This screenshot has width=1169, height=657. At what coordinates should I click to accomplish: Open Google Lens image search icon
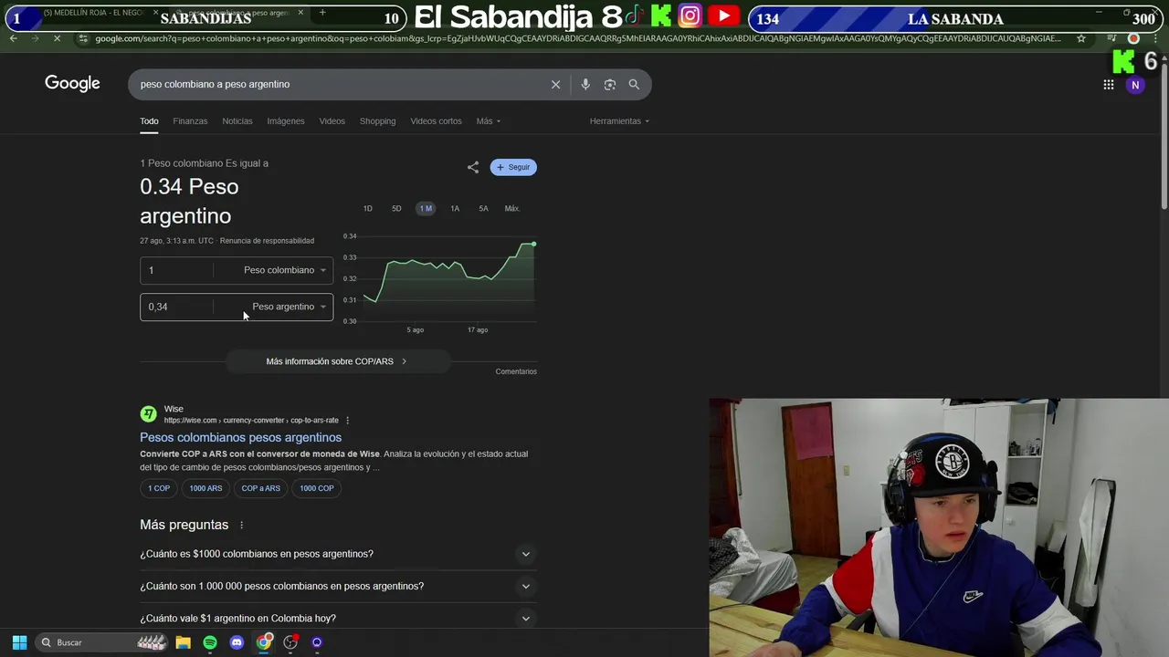click(609, 84)
